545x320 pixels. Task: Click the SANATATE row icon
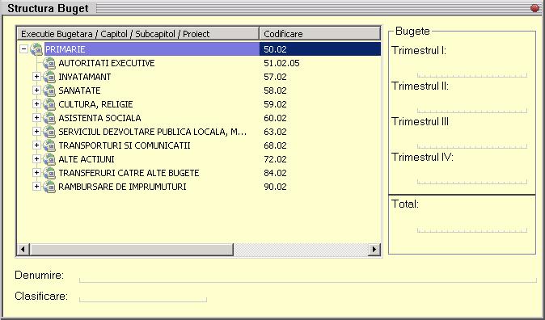(49, 91)
